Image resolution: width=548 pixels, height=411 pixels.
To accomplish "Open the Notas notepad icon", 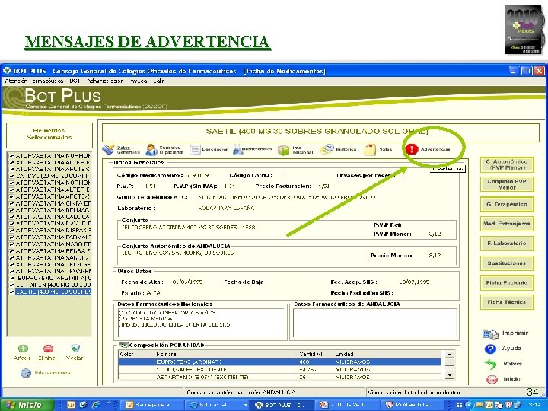I will coord(370,150).
